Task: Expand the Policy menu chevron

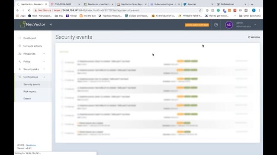Action: click(x=44, y=61)
